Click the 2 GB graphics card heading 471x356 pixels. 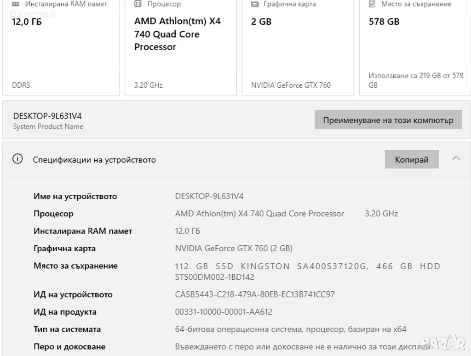point(261,22)
